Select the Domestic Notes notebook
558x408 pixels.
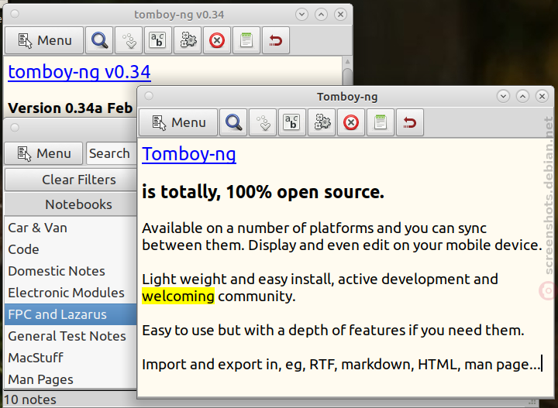(71, 271)
